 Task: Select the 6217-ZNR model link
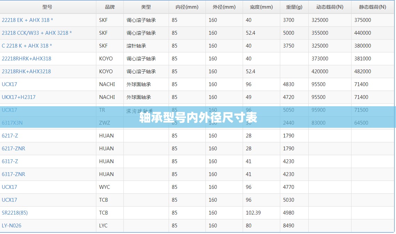pos(13,149)
